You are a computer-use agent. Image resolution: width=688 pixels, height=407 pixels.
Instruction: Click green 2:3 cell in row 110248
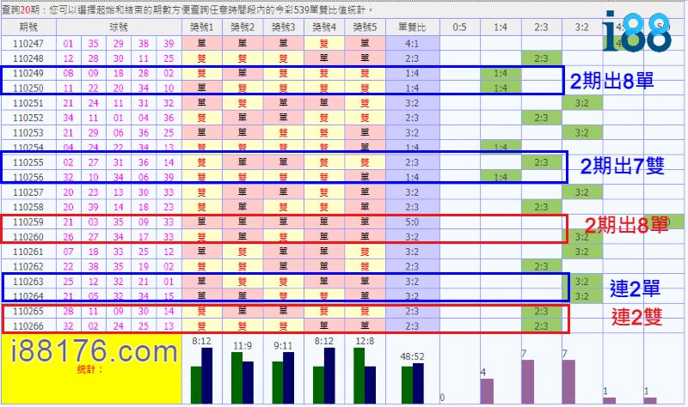542,58
